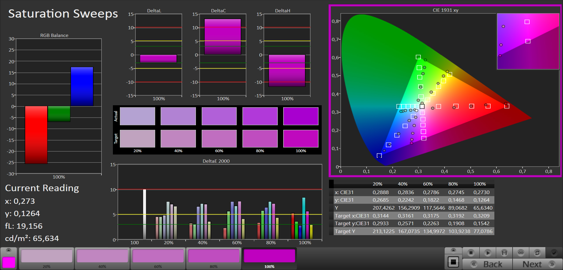Select the 20% magenta pattern in bottom strip

click(47, 258)
